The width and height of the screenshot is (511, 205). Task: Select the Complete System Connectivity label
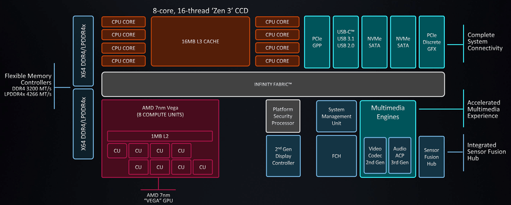click(x=485, y=41)
